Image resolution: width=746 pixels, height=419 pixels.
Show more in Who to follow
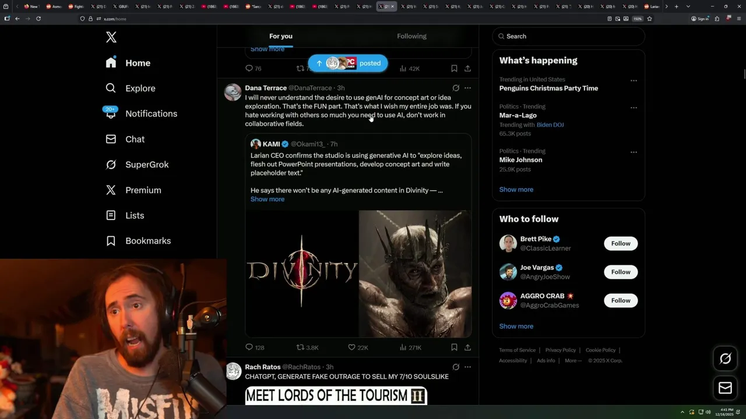click(516, 326)
